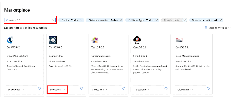Open Seleccionar dropdown for Cognosys Inc.
The height and width of the screenshot is (97, 234).
coord(58,90)
